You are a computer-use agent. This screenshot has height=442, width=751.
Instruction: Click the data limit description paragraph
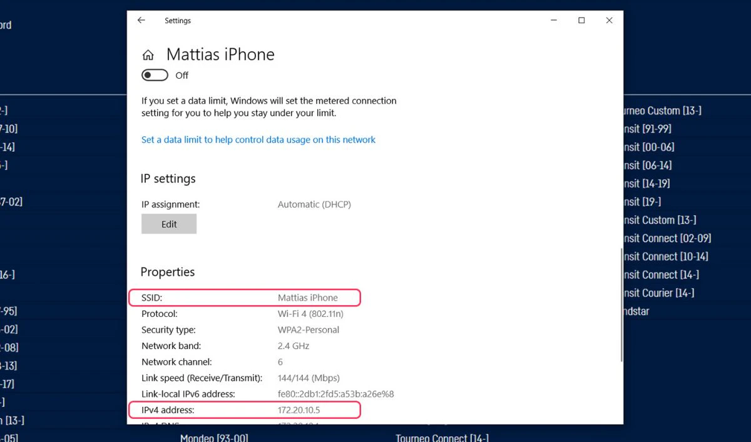click(269, 107)
